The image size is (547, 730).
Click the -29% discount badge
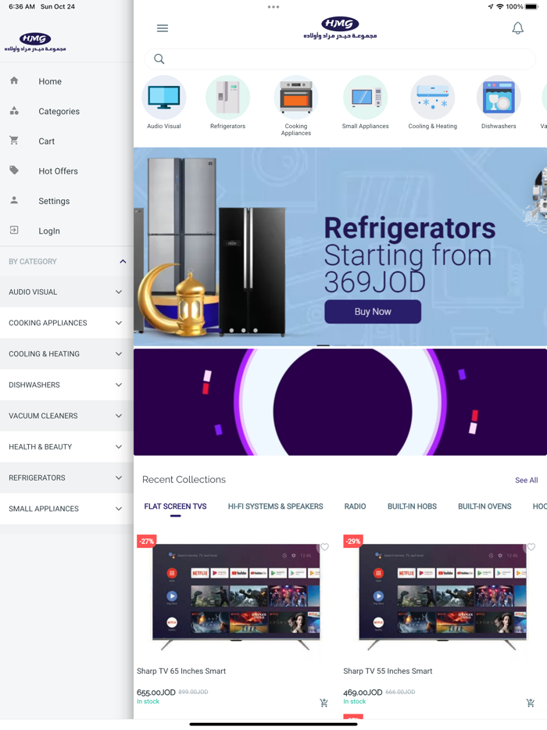click(353, 541)
